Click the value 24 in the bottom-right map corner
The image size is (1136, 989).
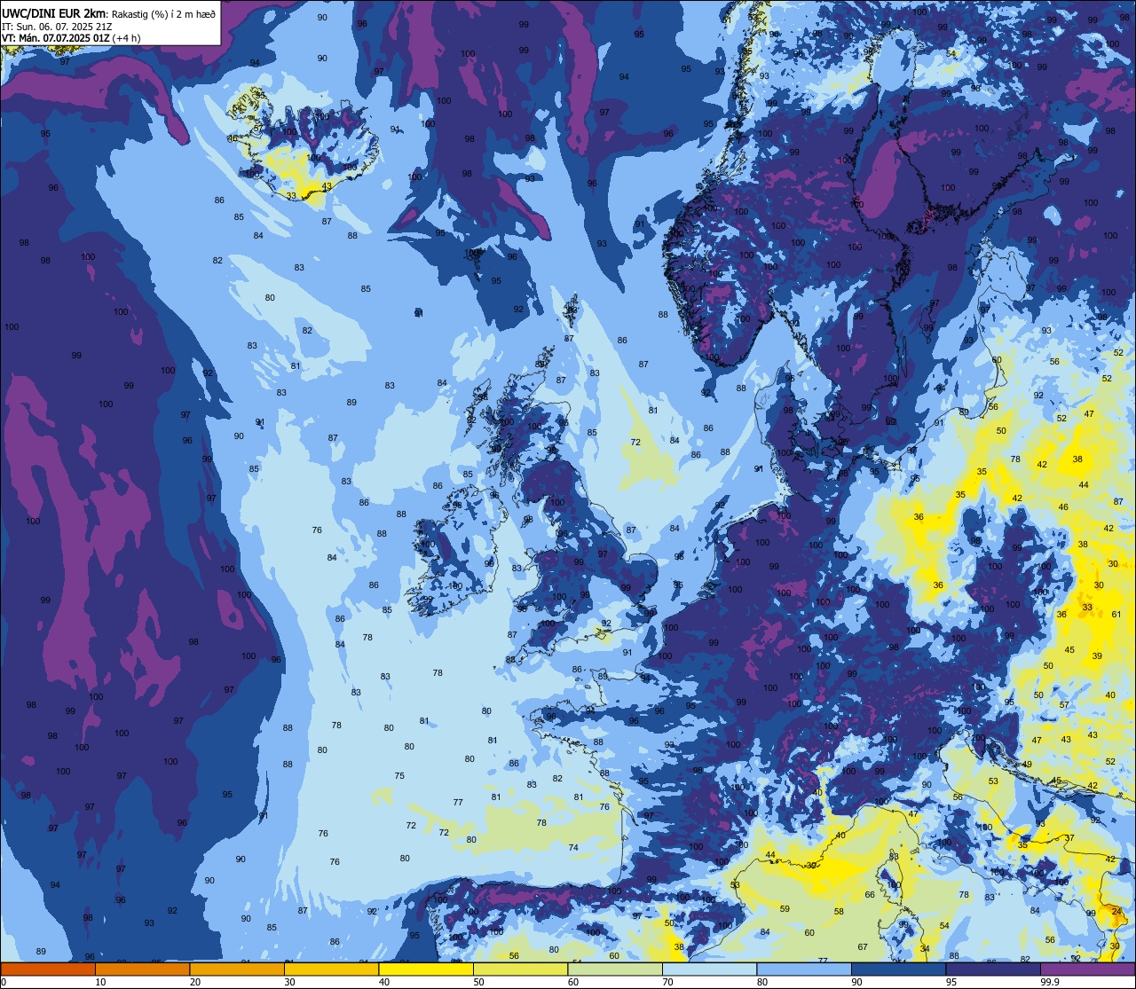[1117, 911]
